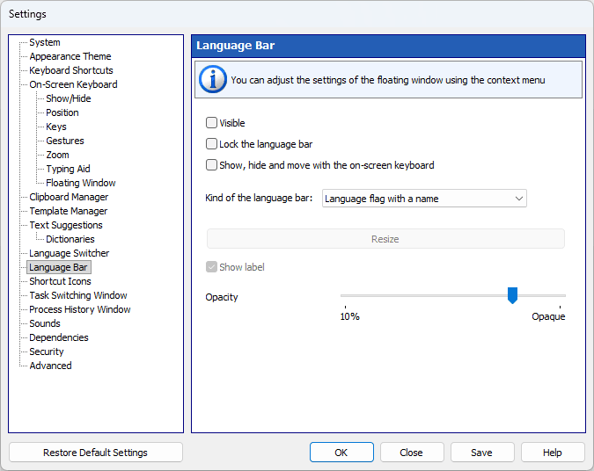Select Sounds settings
The height and width of the screenshot is (471, 594).
[x=45, y=323]
